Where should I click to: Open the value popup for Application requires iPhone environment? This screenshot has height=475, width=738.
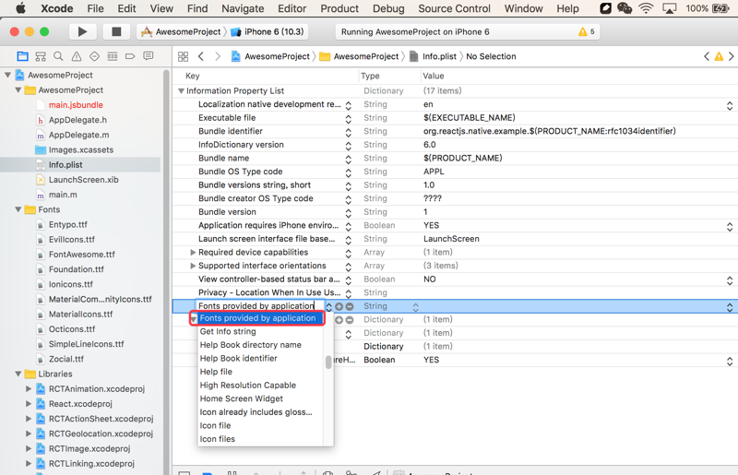click(730, 226)
